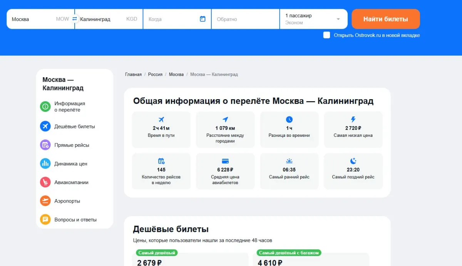
Task: Click the Найти билеты search button
Action: coord(386,19)
